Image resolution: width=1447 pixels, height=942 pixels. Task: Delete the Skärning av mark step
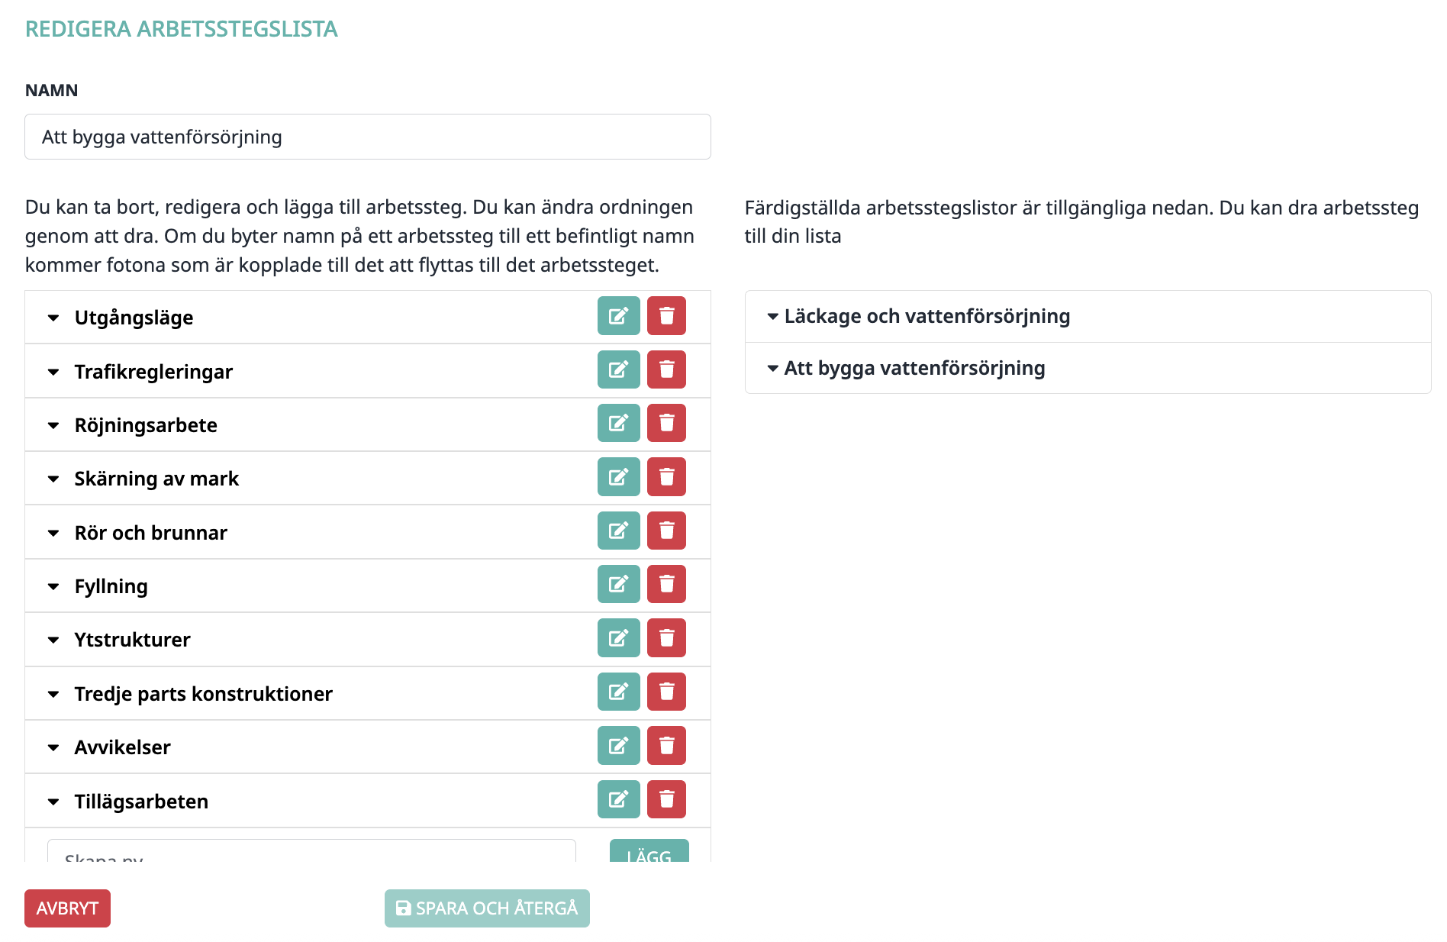pos(666,477)
